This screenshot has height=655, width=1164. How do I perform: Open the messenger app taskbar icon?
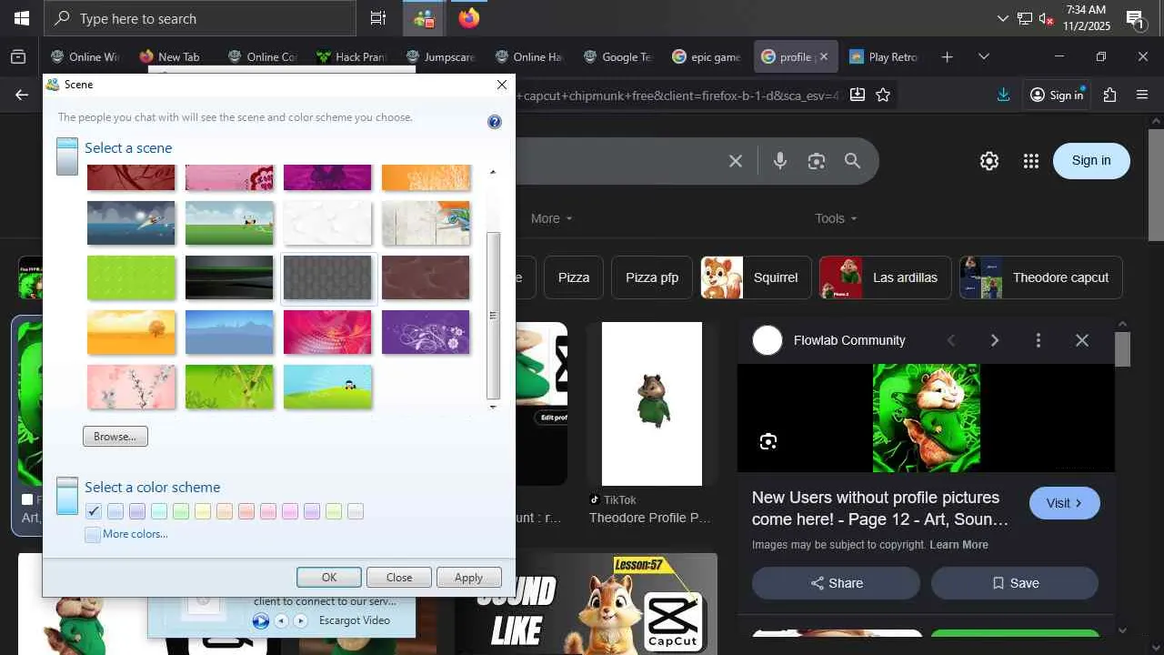pyautogui.click(x=424, y=18)
